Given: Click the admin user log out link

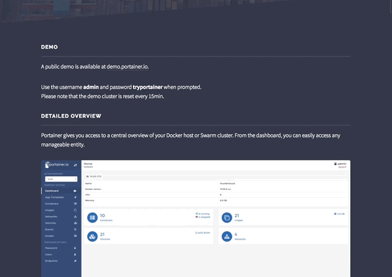Looking at the screenshot, I should click(342, 167).
